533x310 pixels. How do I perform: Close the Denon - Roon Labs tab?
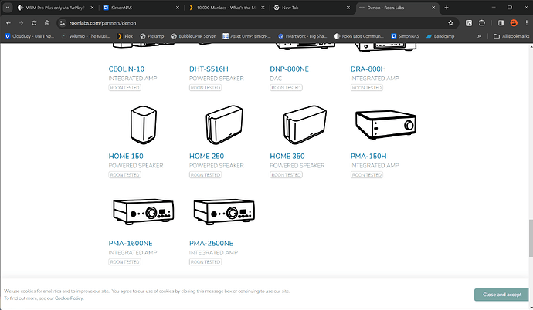(x=433, y=8)
